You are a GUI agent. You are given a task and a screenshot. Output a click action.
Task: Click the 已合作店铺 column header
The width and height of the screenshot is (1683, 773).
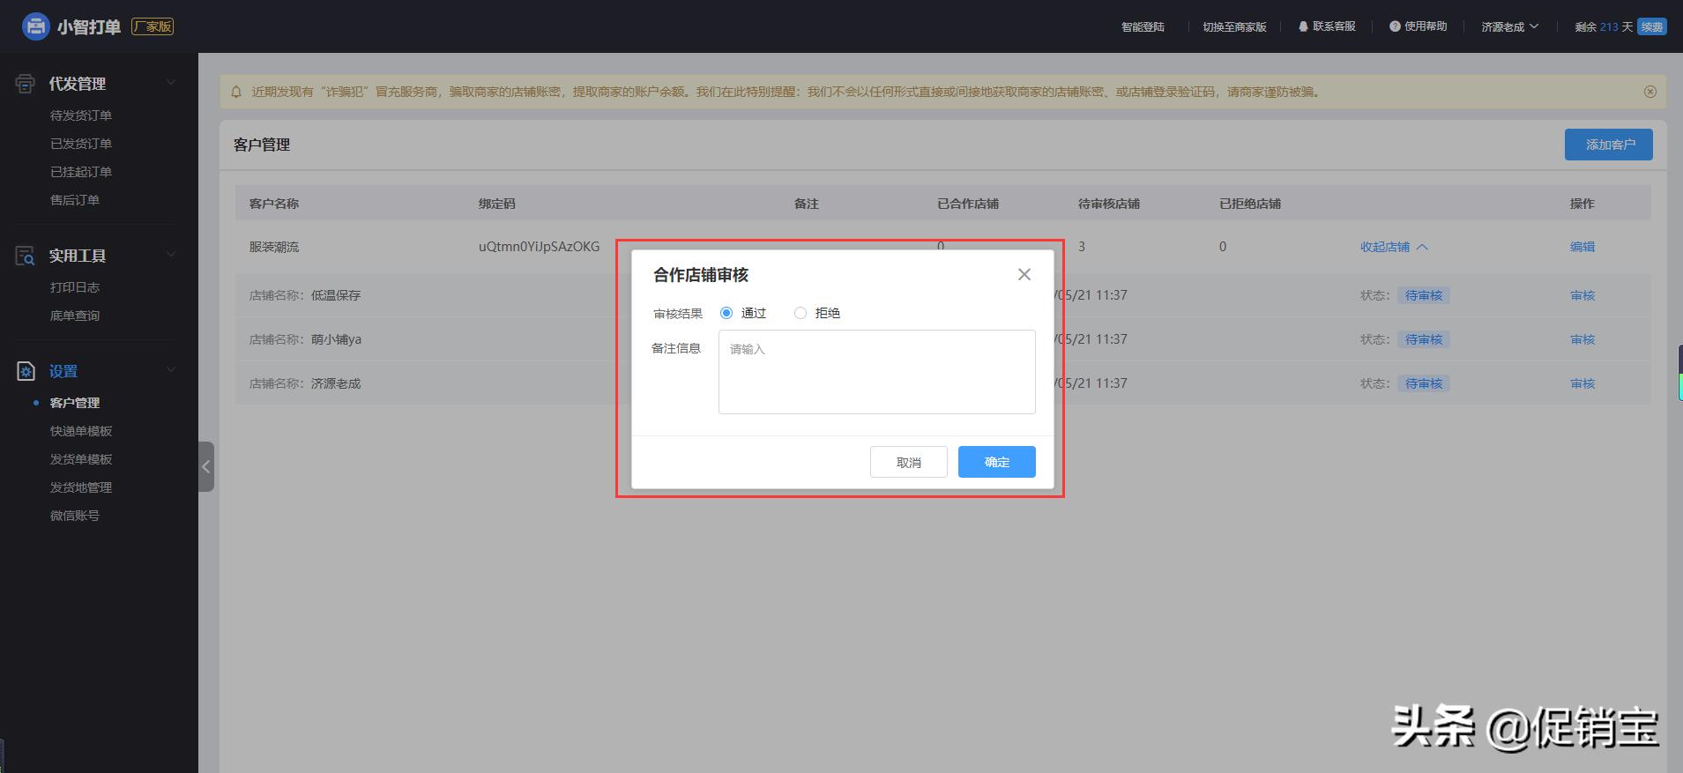pyautogui.click(x=968, y=204)
